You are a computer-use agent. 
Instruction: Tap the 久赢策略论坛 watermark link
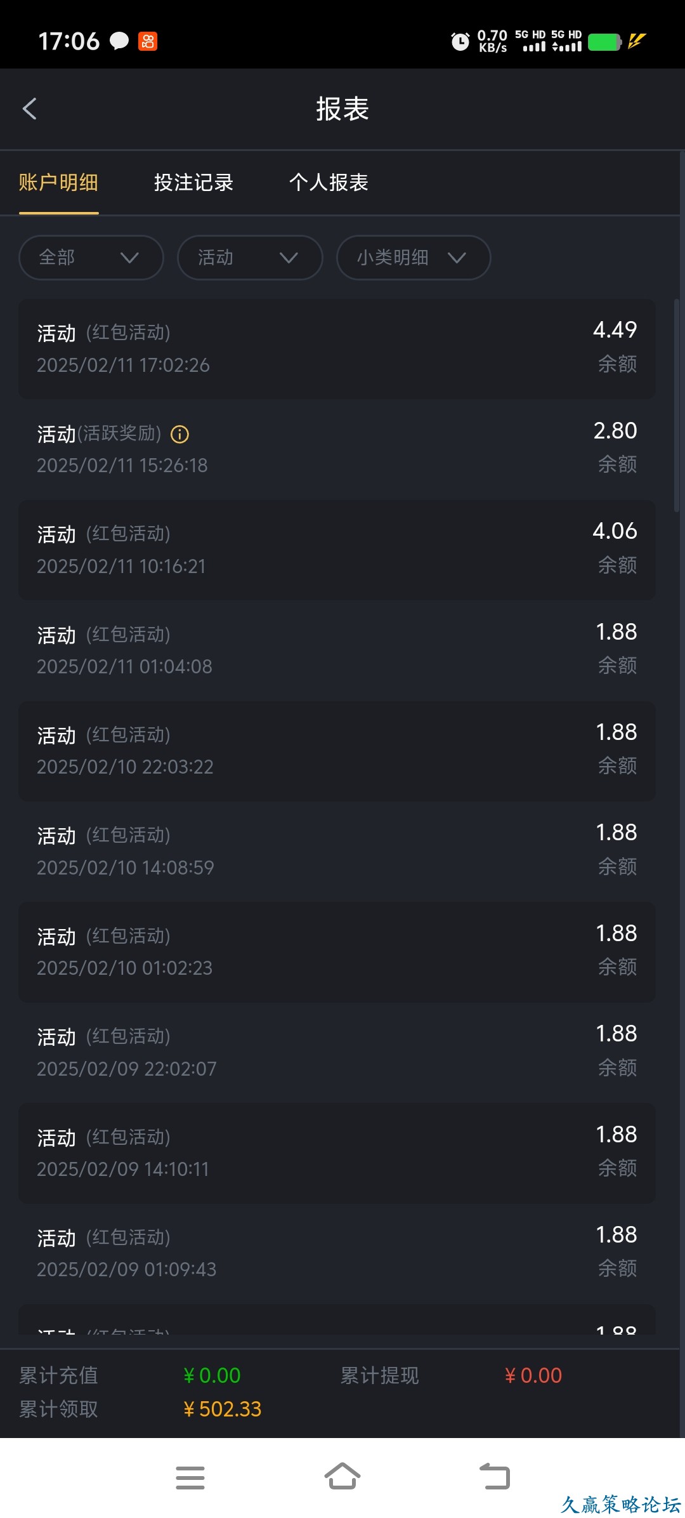coord(620,1504)
